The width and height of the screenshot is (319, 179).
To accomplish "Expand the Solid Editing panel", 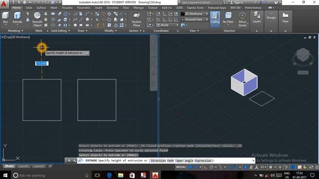I will 60,31.
